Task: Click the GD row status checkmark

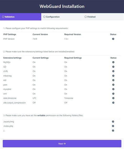Action: point(113,67)
